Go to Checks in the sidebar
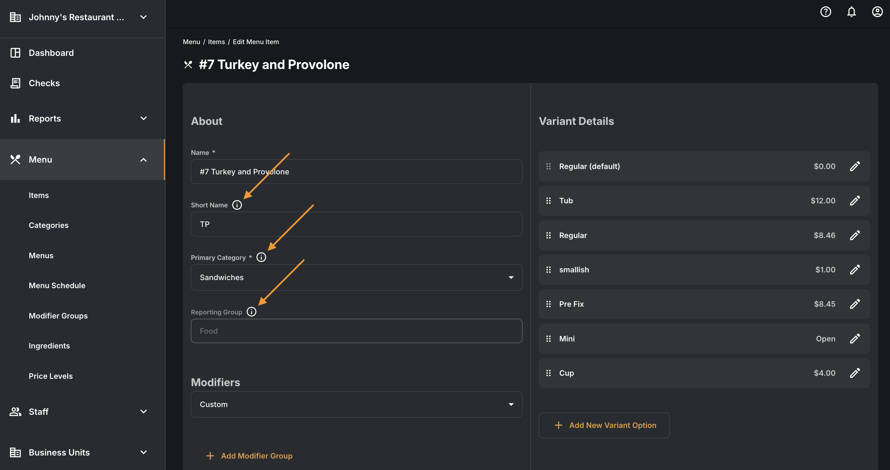This screenshot has width=890, height=470. point(44,83)
